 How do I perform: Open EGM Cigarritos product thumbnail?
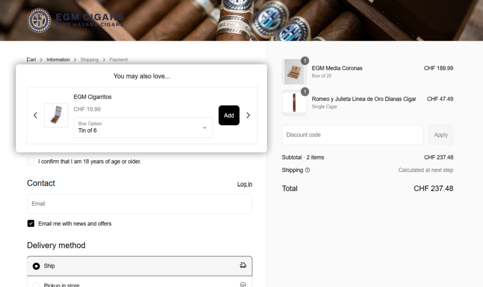(56, 115)
